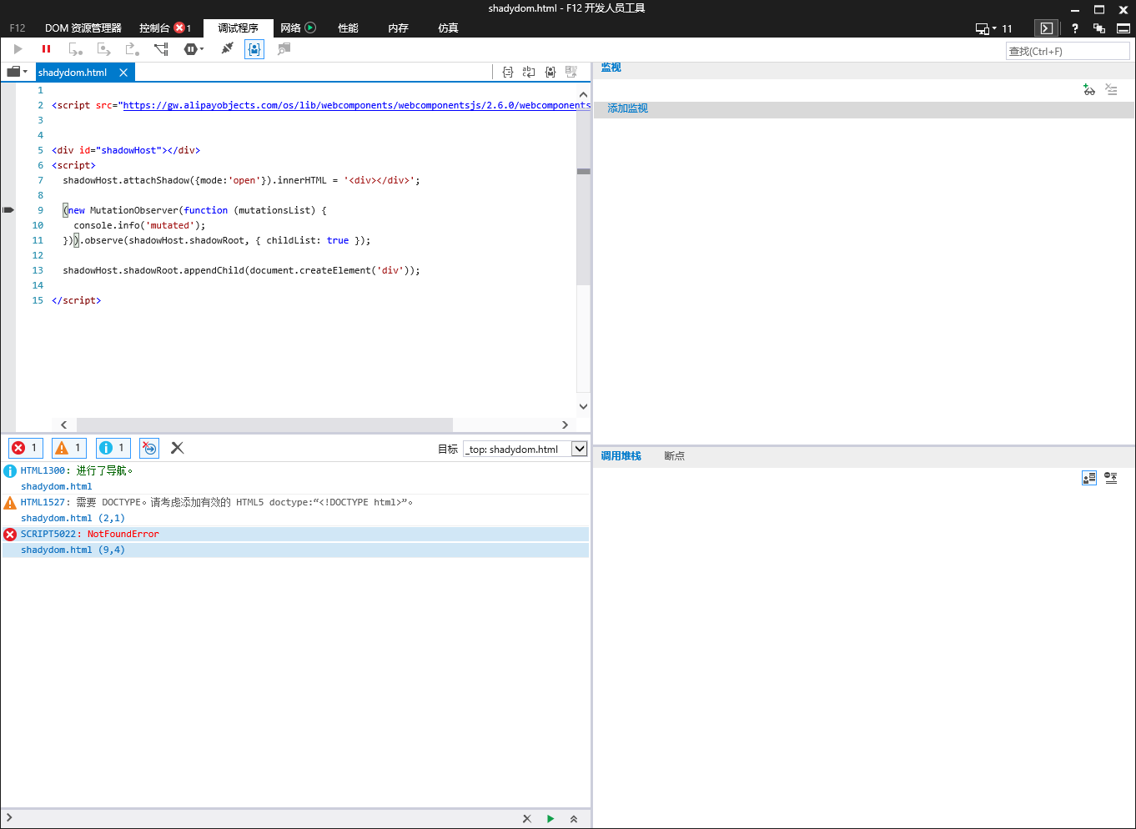1136x829 pixels.
Task: Click the library code braces icon
Action: pyautogui.click(x=550, y=72)
